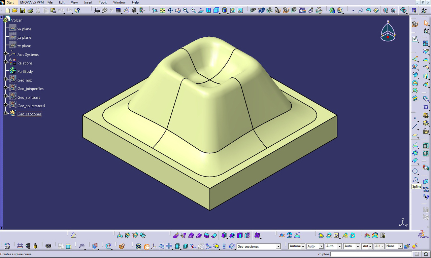Toggle the grid display icon in bottom toolbar
The height and width of the screenshot is (258, 431).
(169, 246)
